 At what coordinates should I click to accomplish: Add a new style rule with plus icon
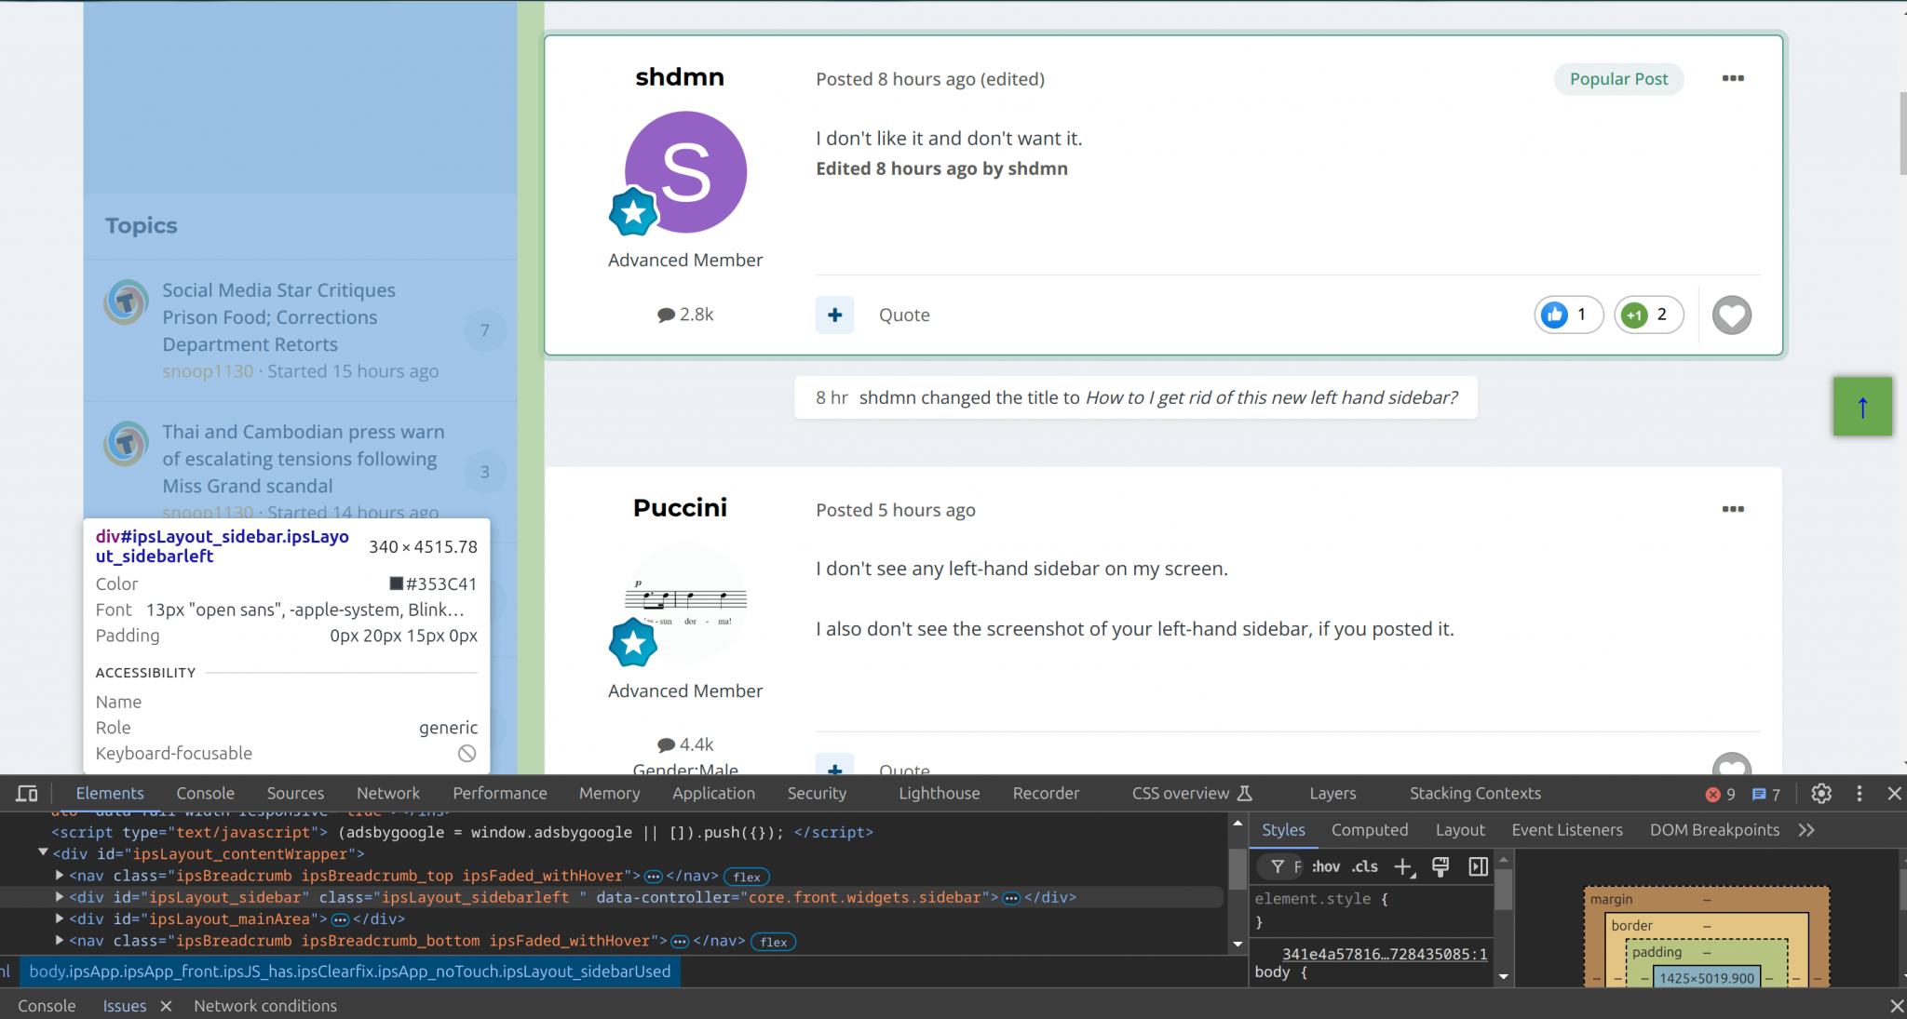tap(1403, 867)
